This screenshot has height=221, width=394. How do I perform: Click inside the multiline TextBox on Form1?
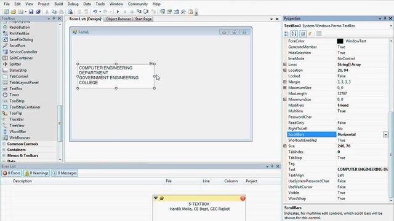click(116, 76)
